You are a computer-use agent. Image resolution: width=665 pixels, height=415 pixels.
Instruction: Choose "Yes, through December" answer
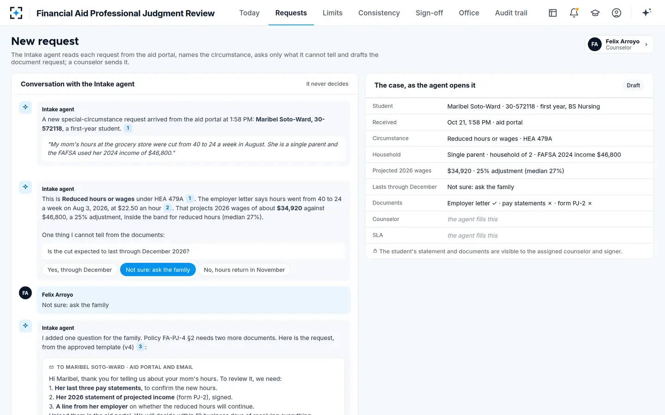pos(79,270)
